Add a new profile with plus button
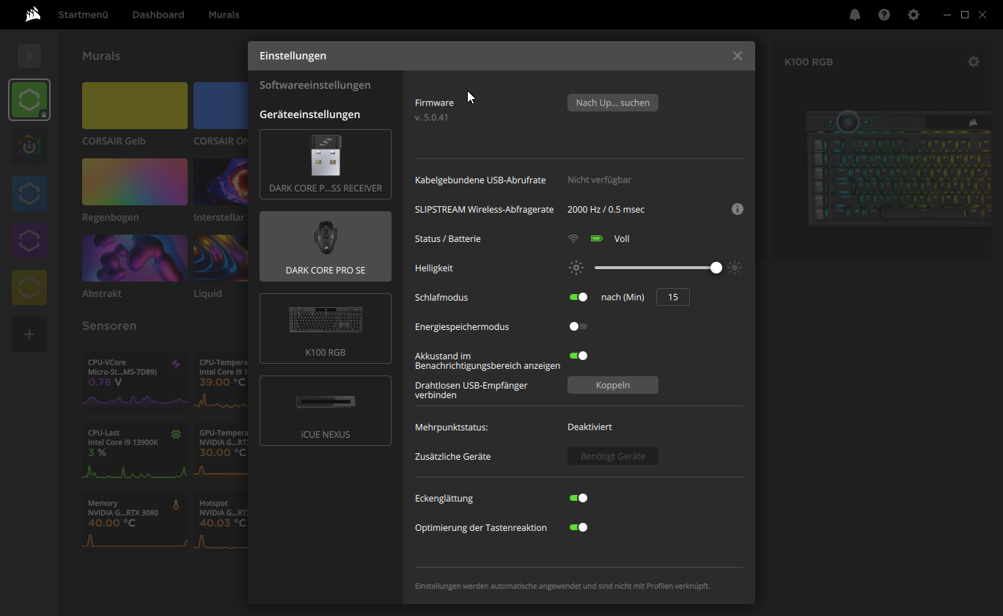Image resolution: width=1003 pixels, height=616 pixels. pyautogui.click(x=29, y=334)
